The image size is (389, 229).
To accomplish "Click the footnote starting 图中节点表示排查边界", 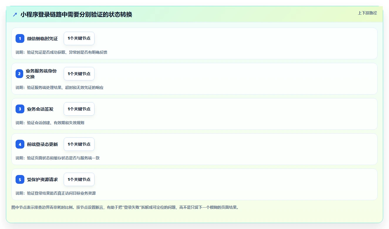I will point(126,207).
